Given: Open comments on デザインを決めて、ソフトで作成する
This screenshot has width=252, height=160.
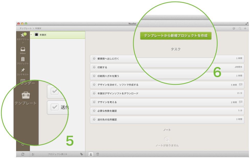Looking at the screenshot, I should [x=240, y=85].
